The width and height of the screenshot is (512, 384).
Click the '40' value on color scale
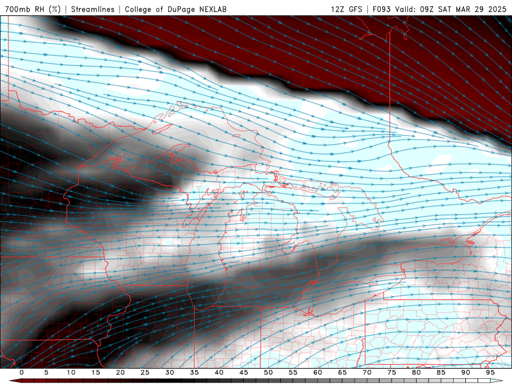[219, 372]
